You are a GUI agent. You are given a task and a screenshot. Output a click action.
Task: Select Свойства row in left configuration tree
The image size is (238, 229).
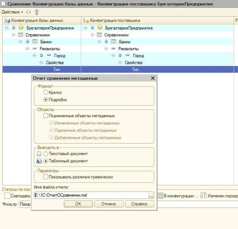click(x=42, y=63)
